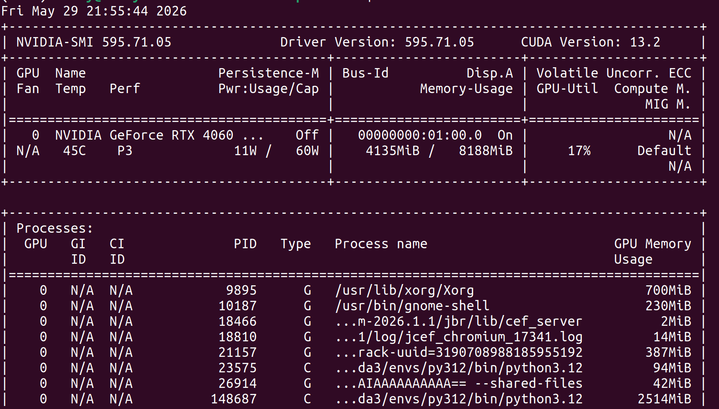Select the GPU name NVIDIA GeForce RTX 4060
This screenshot has height=409, width=719.
click(x=144, y=135)
